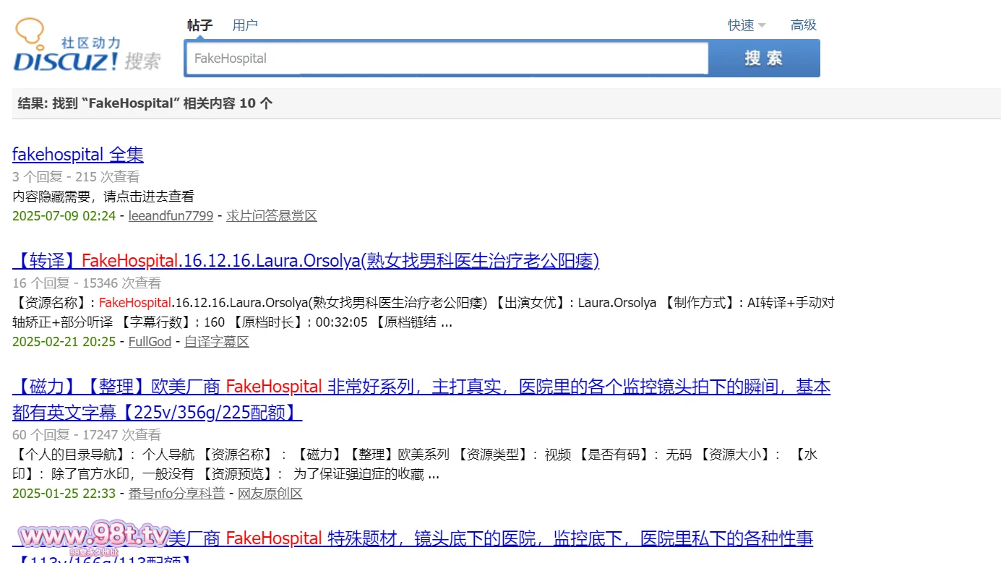The image size is (1001, 563).
Task: Switch to the 帖子 tab
Action: point(199,25)
